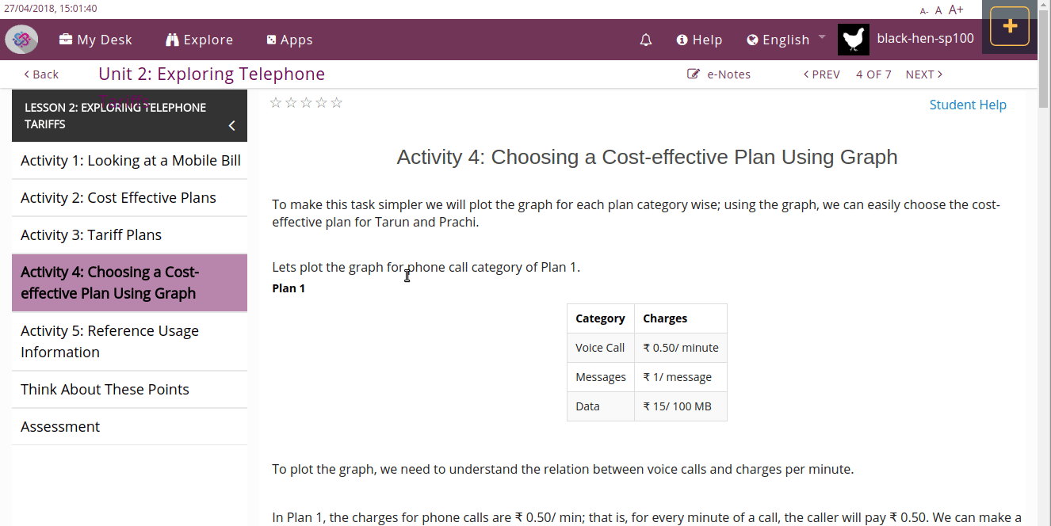Rate the activity with five stars
1051x526 pixels.
coord(337,102)
